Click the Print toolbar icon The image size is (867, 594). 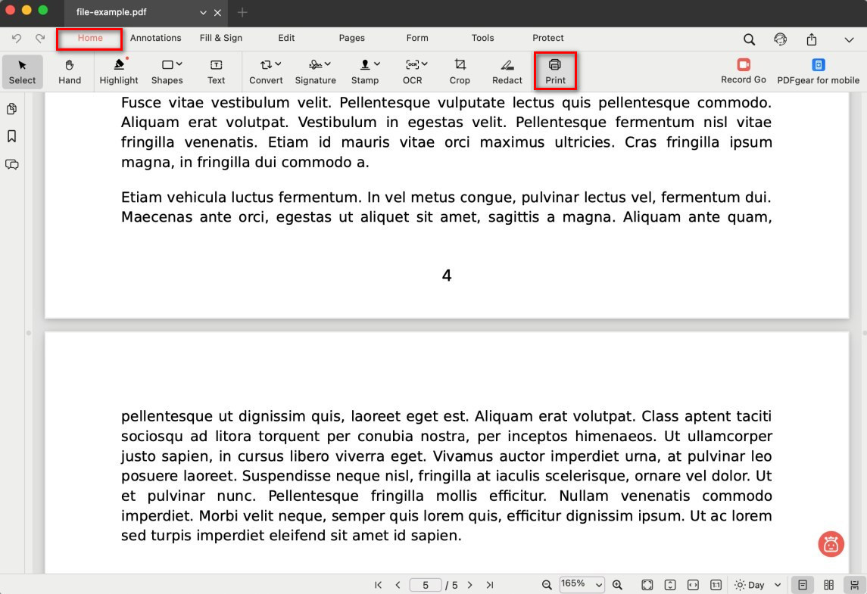tap(555, 70)
